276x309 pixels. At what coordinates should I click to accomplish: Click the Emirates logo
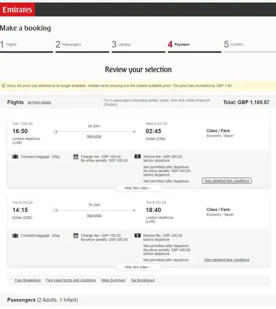(17, 10)
